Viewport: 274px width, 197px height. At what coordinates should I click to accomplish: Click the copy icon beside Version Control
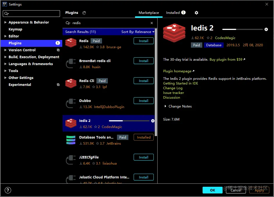[58, 50]
